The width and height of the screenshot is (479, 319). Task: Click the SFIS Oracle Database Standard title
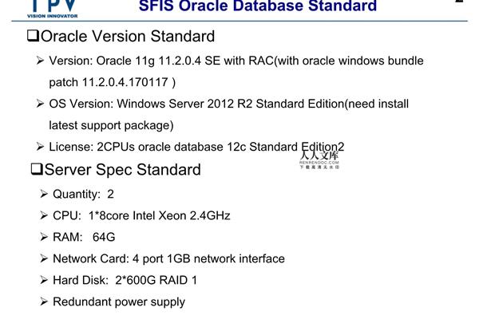pyautogui.click(x=258, y=6)
